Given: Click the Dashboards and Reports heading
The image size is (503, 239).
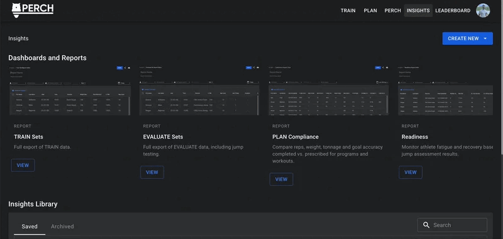Looking at the screenshot, I should 48,58.
